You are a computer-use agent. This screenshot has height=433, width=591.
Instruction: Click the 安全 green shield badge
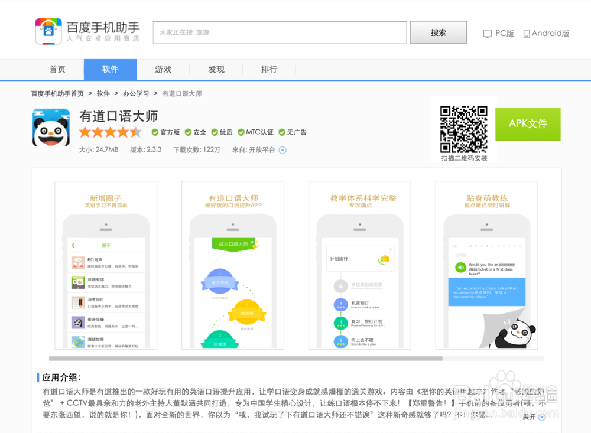click(188, 132)
